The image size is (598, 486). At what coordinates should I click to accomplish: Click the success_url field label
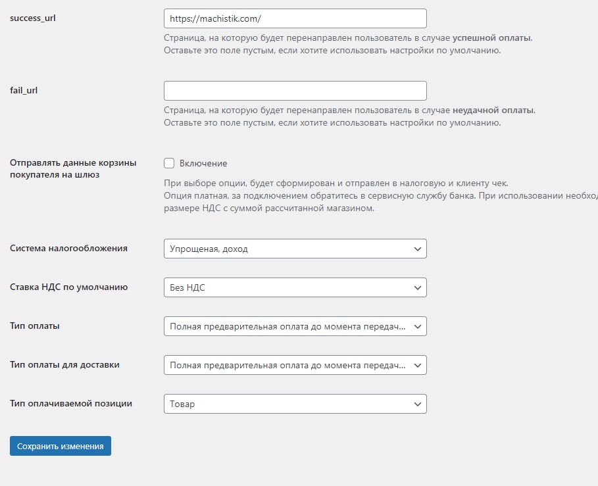click(33, 18)
